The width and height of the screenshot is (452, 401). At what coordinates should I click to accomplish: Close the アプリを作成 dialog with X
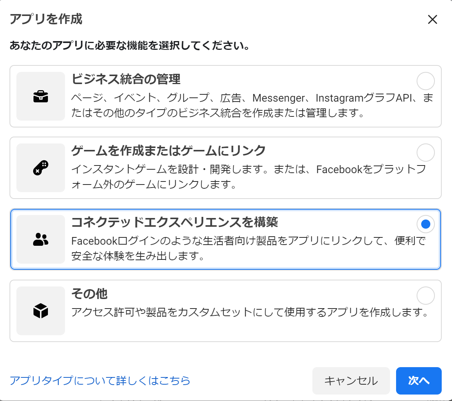pos(433,19)
